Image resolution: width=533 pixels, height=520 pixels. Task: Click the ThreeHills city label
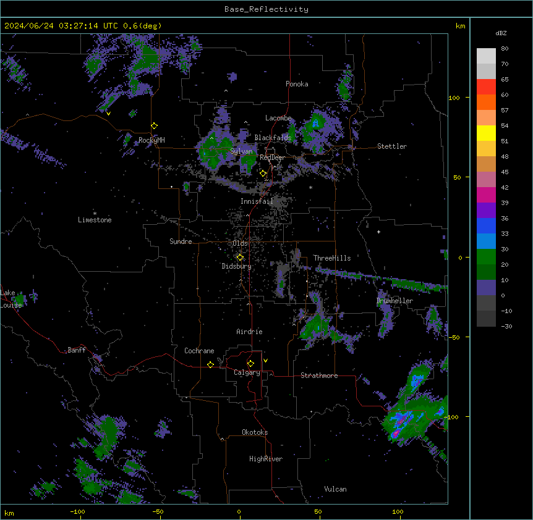click(x=332, y=258)
